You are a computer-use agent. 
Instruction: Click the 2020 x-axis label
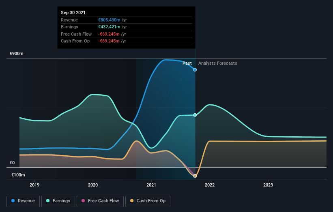[93, 185]
